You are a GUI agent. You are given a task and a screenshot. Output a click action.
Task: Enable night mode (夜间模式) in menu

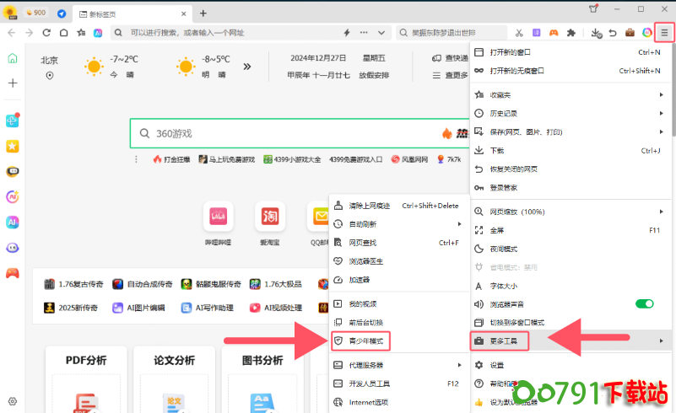(504, 249)
